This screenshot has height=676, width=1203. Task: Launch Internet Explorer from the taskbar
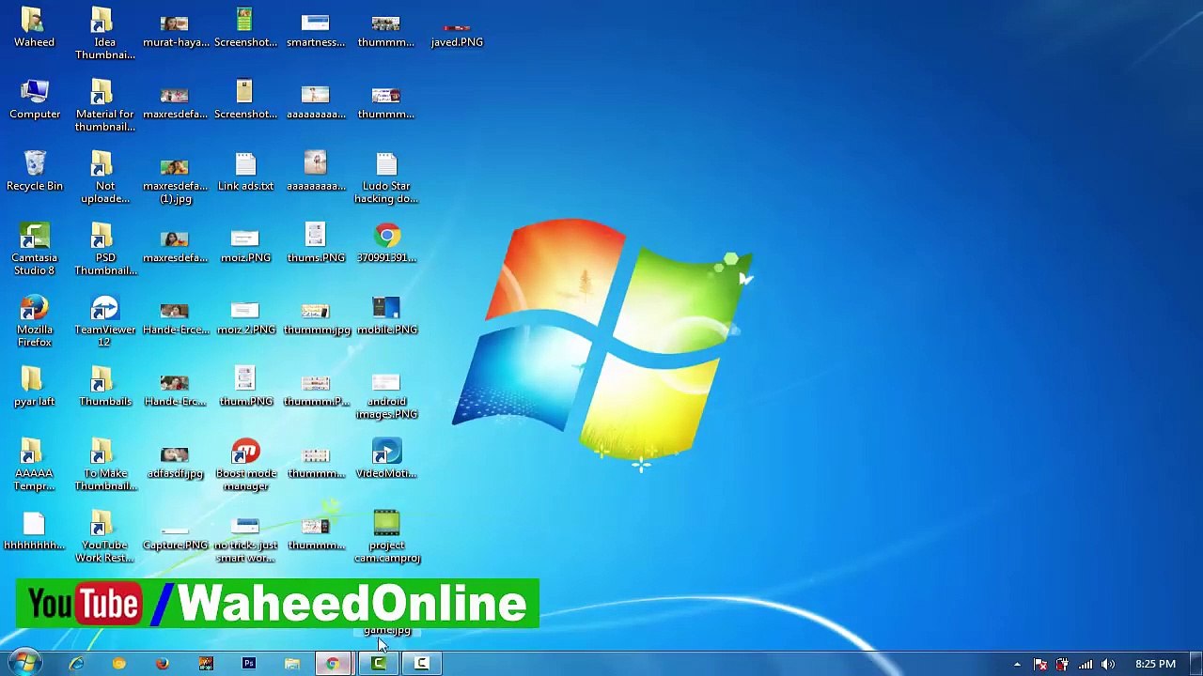[76, 664]
